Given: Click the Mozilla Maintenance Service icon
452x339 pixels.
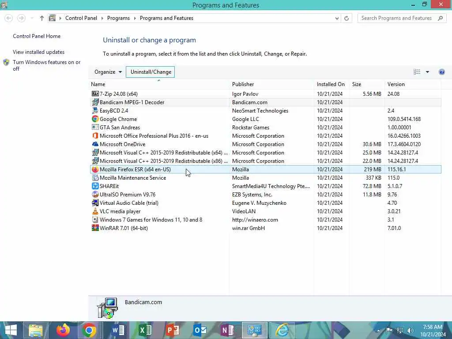Looking at the screenshot, I should 95,177.
